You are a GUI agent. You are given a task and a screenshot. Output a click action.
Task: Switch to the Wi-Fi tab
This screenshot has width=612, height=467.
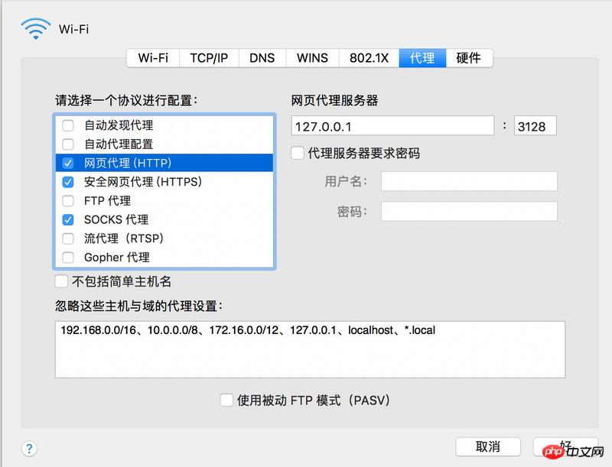pos(153,58)
